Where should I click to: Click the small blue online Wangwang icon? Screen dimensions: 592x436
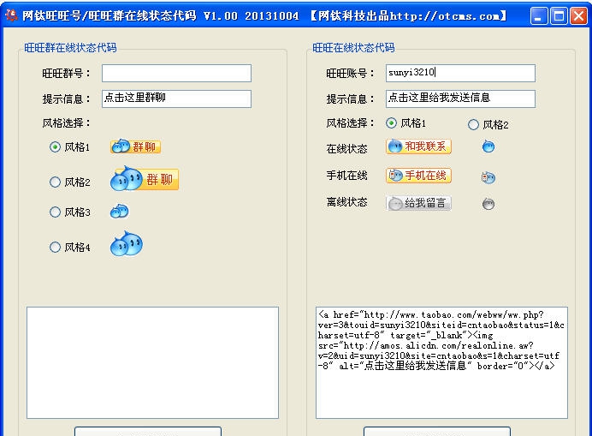(x=488, y=146)
